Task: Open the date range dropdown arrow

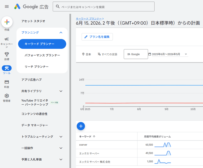Action: pyautogui.click(x=186, y=54)
